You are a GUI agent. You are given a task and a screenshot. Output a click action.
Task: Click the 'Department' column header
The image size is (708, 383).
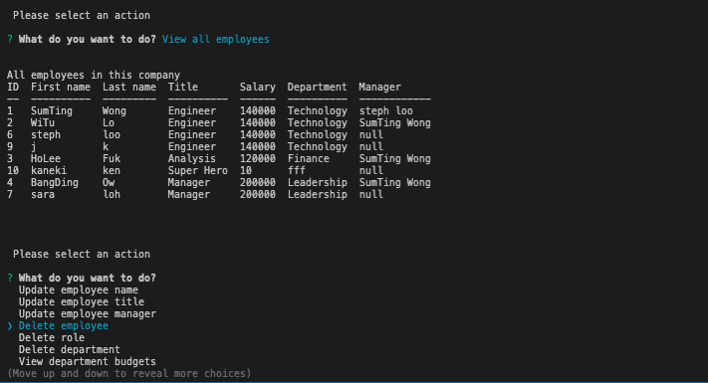[317, 88]
